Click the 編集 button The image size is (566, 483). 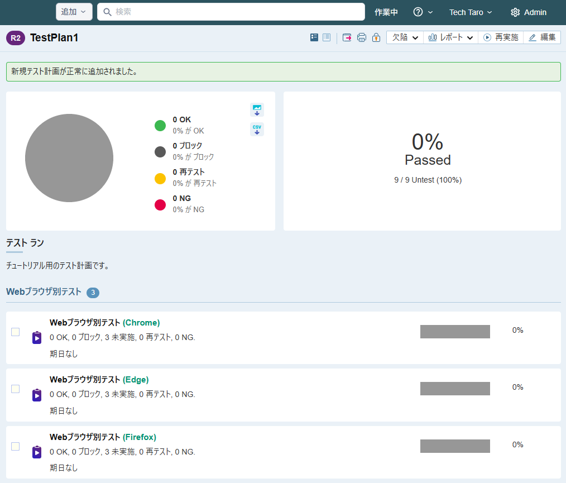coord(542,37)
